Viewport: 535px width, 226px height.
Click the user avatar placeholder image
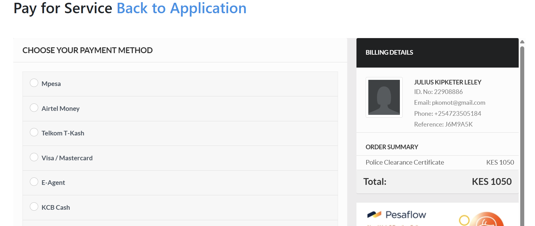tap(384, 97)
